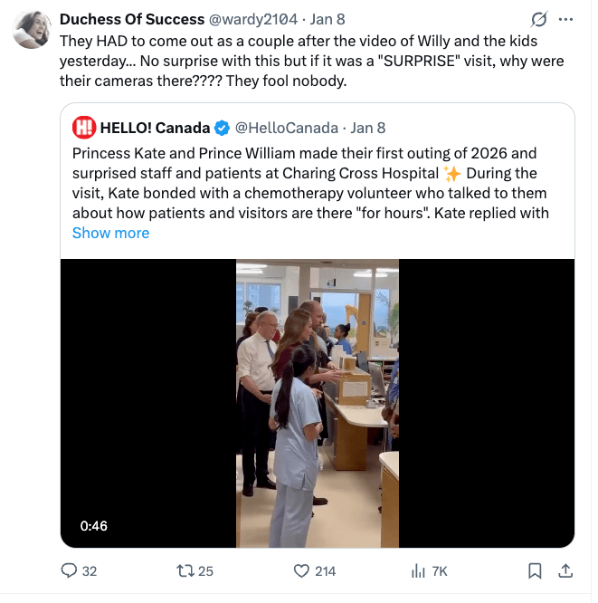Click the Grok icon on tweet
598x603 pixels.
pos(539,19)
